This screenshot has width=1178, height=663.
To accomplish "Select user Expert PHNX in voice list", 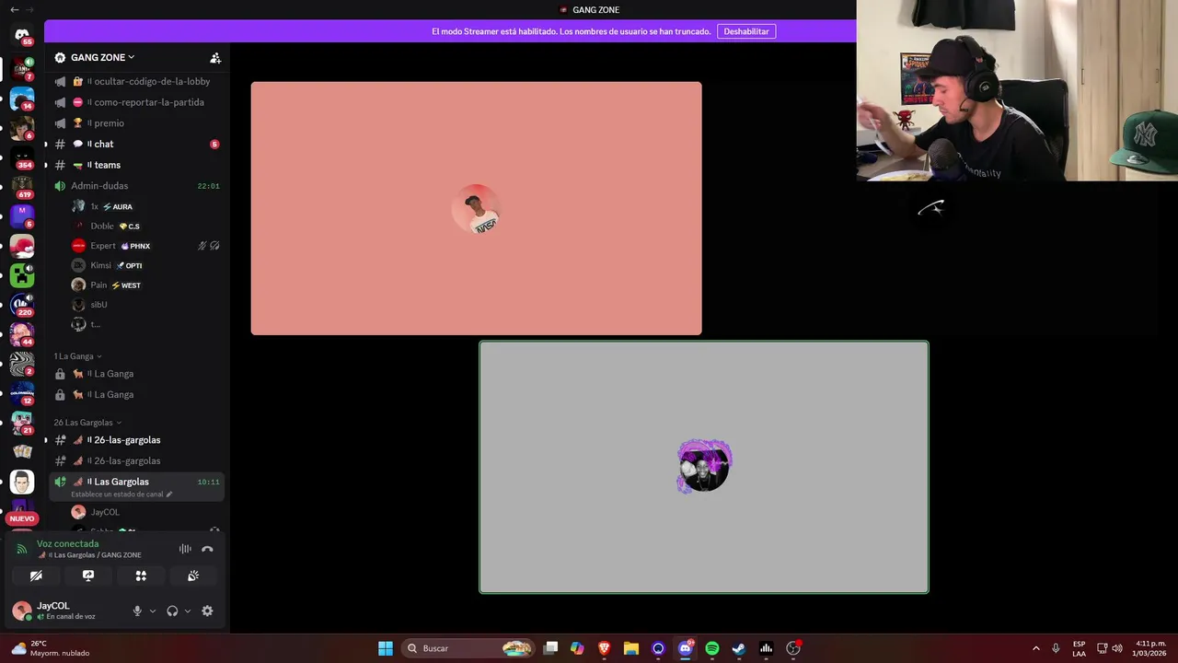I will [145, 246].
